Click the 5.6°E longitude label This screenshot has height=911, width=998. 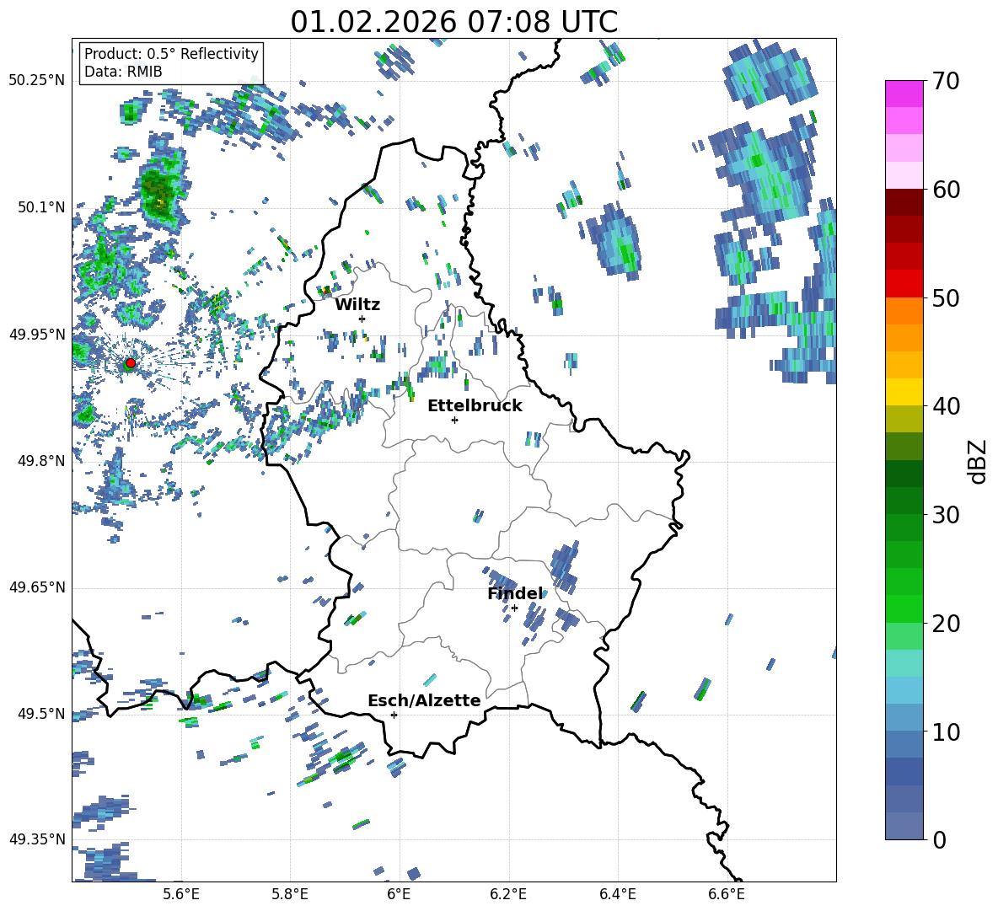pyautogui.click(x=181, y=894)
